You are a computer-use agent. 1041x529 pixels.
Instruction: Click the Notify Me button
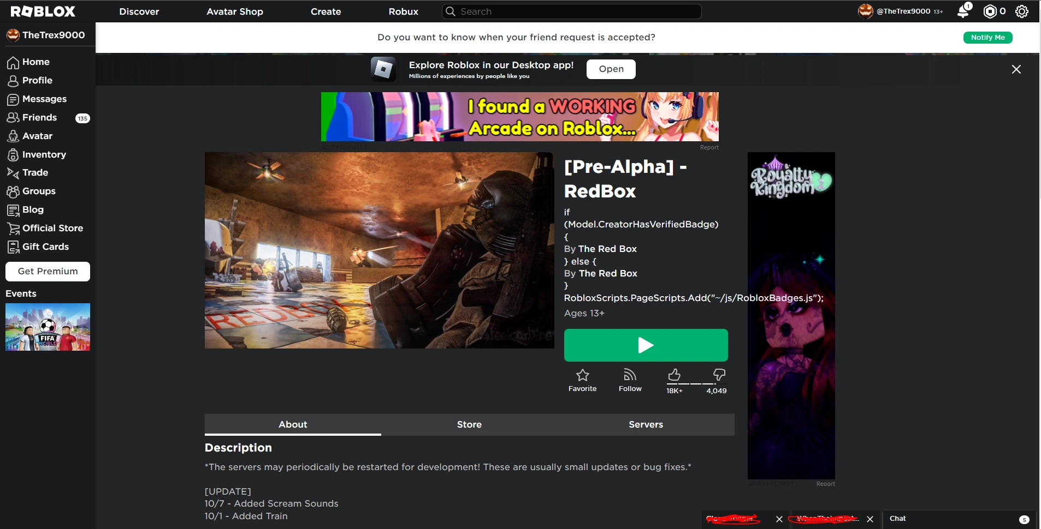(988, 38)
